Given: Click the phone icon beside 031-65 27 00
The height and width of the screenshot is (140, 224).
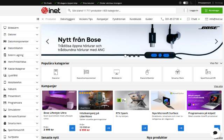Looking at the screenshot, I should tap(162, 19).
